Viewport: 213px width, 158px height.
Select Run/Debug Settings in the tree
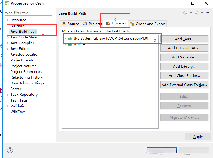pos(27,83)
